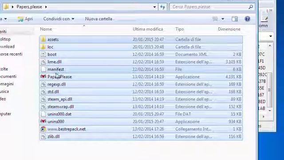Sort by Ultima modifica column header
The width and height of the screenshot is (284, 160).
(148, 29)
